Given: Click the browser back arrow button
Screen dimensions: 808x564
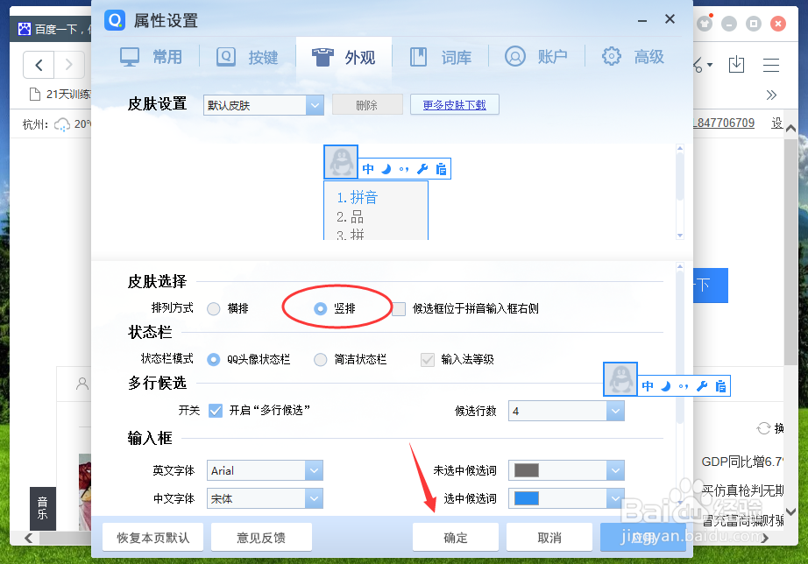Looking at the screenshot, I should point(39,65).
